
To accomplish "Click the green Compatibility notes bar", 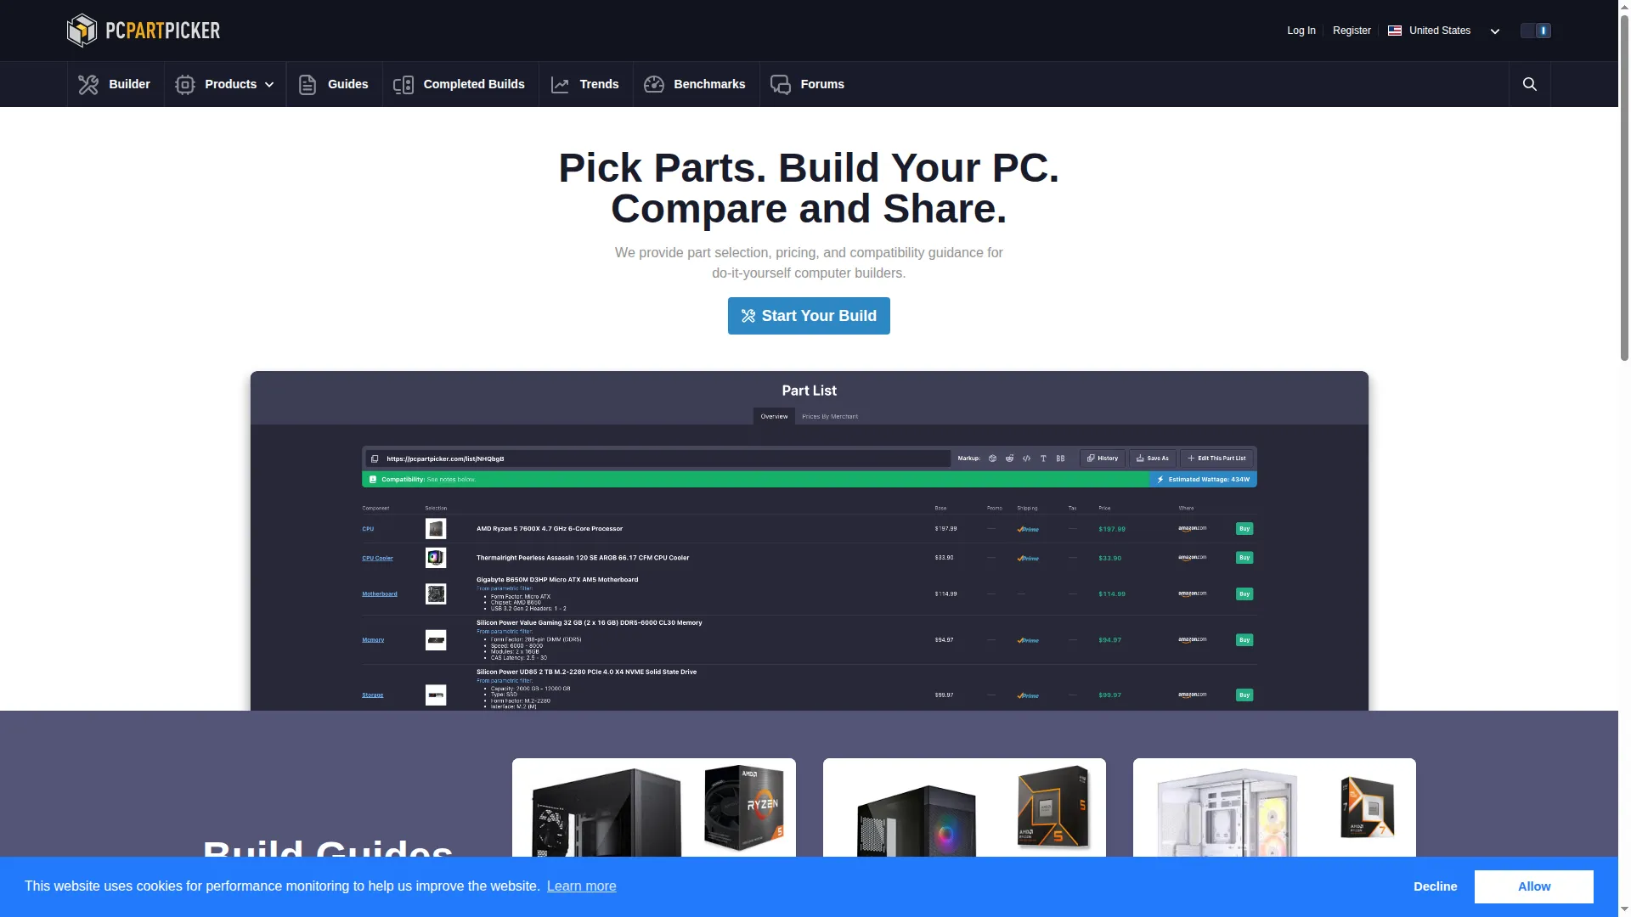I will point(755,480).
